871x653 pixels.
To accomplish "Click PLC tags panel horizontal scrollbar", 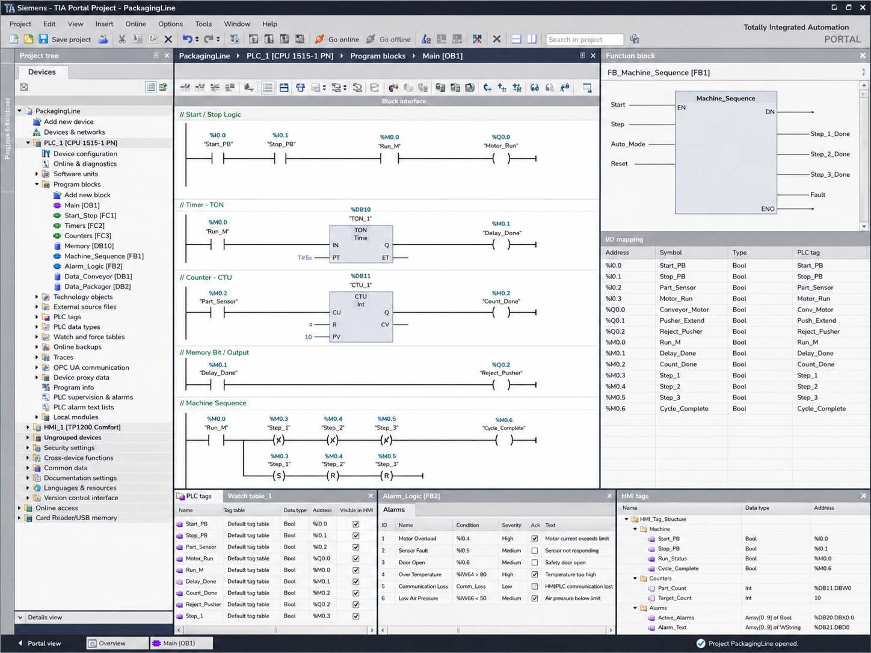I will [275, 630].
